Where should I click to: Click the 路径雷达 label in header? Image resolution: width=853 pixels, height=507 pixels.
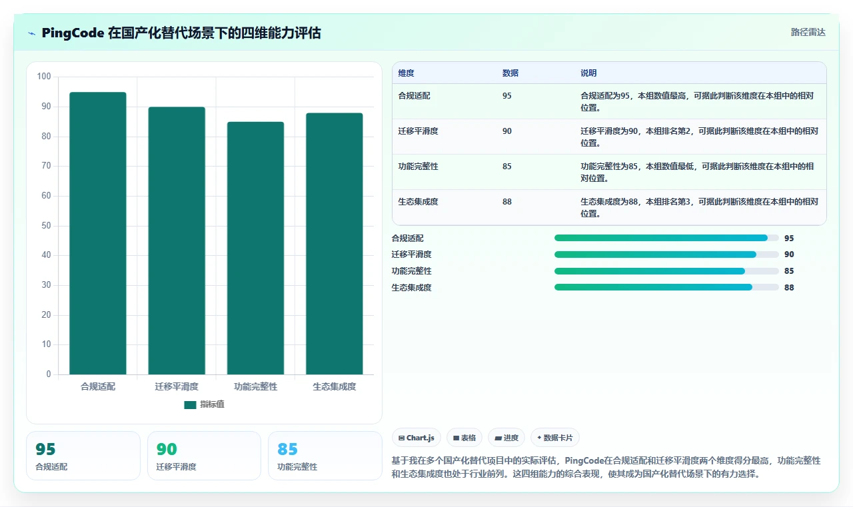pos(808,32)
